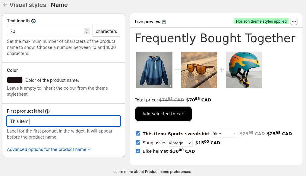The width and height of the screenshot is (306, 176).
Task: Open Learn more about Product name preferences
Action: 152,172
